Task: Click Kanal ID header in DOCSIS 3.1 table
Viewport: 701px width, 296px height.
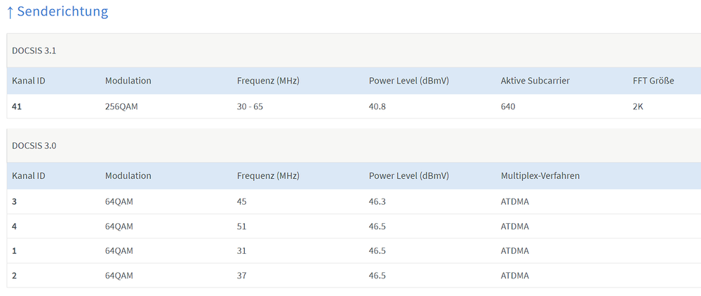Action: 29,81
